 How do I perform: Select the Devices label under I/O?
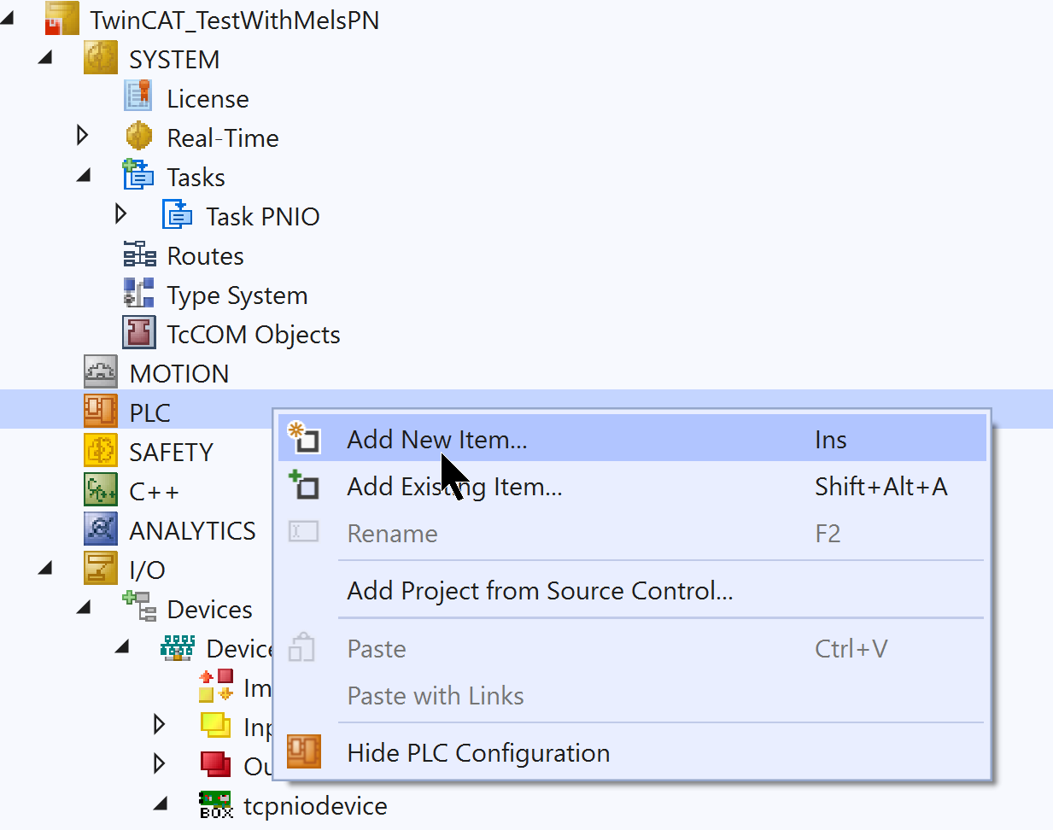point(210,609)
